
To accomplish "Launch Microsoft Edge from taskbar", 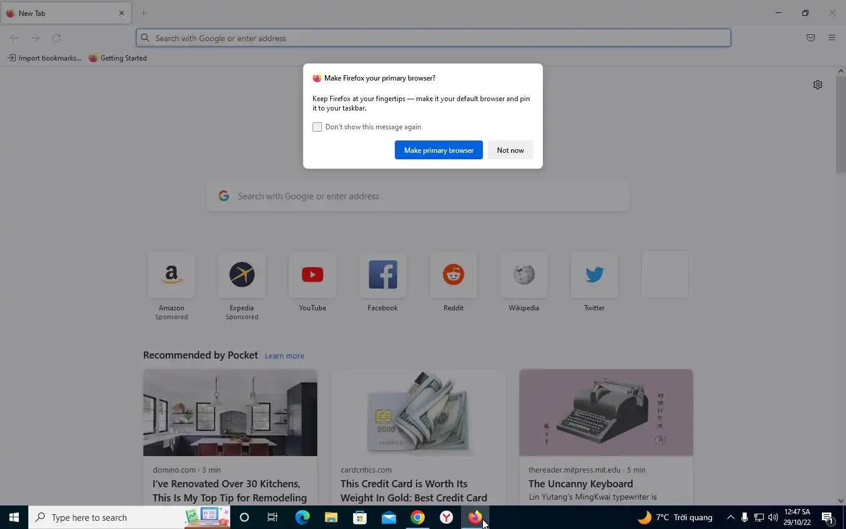I will pos(302,517).
